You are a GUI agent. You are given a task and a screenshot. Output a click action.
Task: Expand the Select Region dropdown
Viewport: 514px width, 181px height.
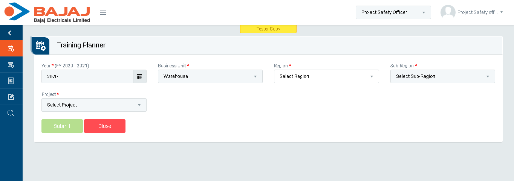[326, 76]
